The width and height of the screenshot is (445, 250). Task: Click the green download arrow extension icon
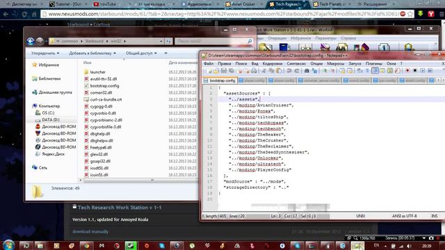tap(420, 14)
